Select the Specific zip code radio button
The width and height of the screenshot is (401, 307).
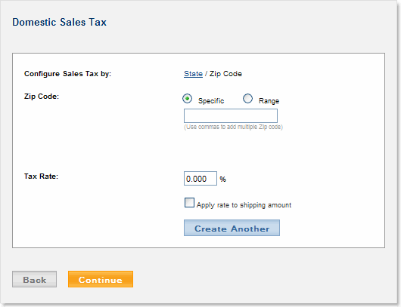pyautogui.click(x=187, y=98)
